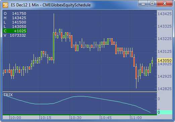Viewport: 175px width, 122px height.
Task: Click the gray separator bar above TRIX pane
Action: click(80, 92)
